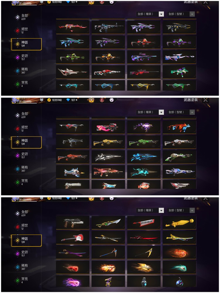This screenshot has height=293, width=220.
Task: Select the red keyboard keytar weapon skin
Action: click(x=144, y=222)
